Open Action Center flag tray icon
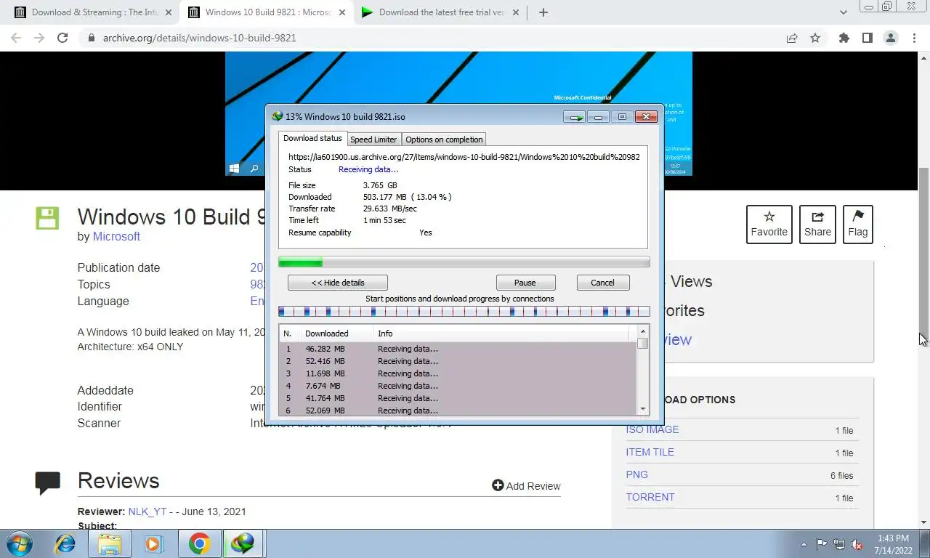The height and width of the screenshot is (558, 930). (821, 544)
